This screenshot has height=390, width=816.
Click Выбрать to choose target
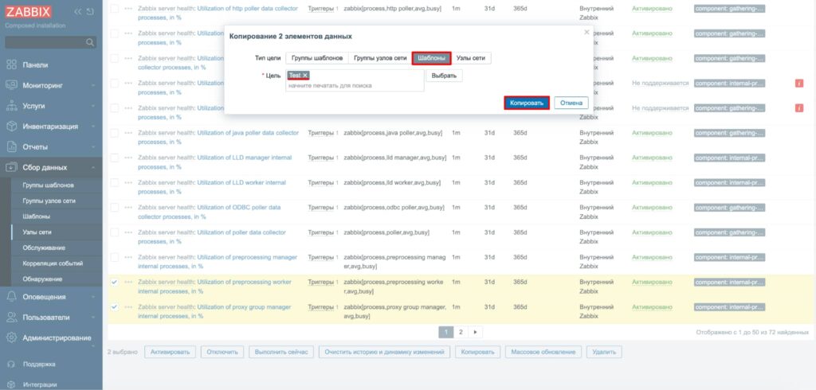pos(444,76)
